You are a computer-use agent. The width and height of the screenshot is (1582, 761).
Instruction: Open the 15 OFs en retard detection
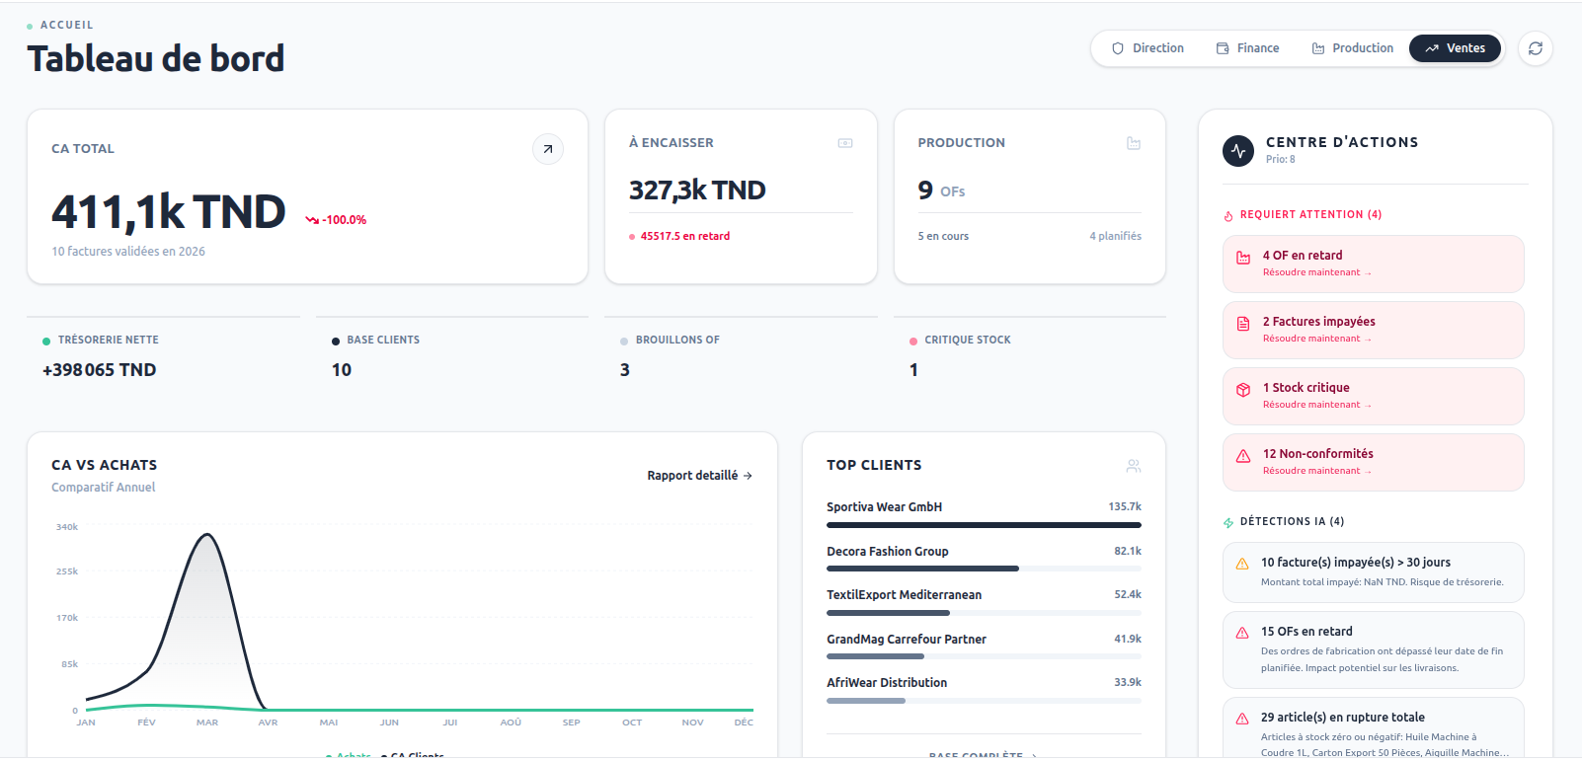(1373, 648)
